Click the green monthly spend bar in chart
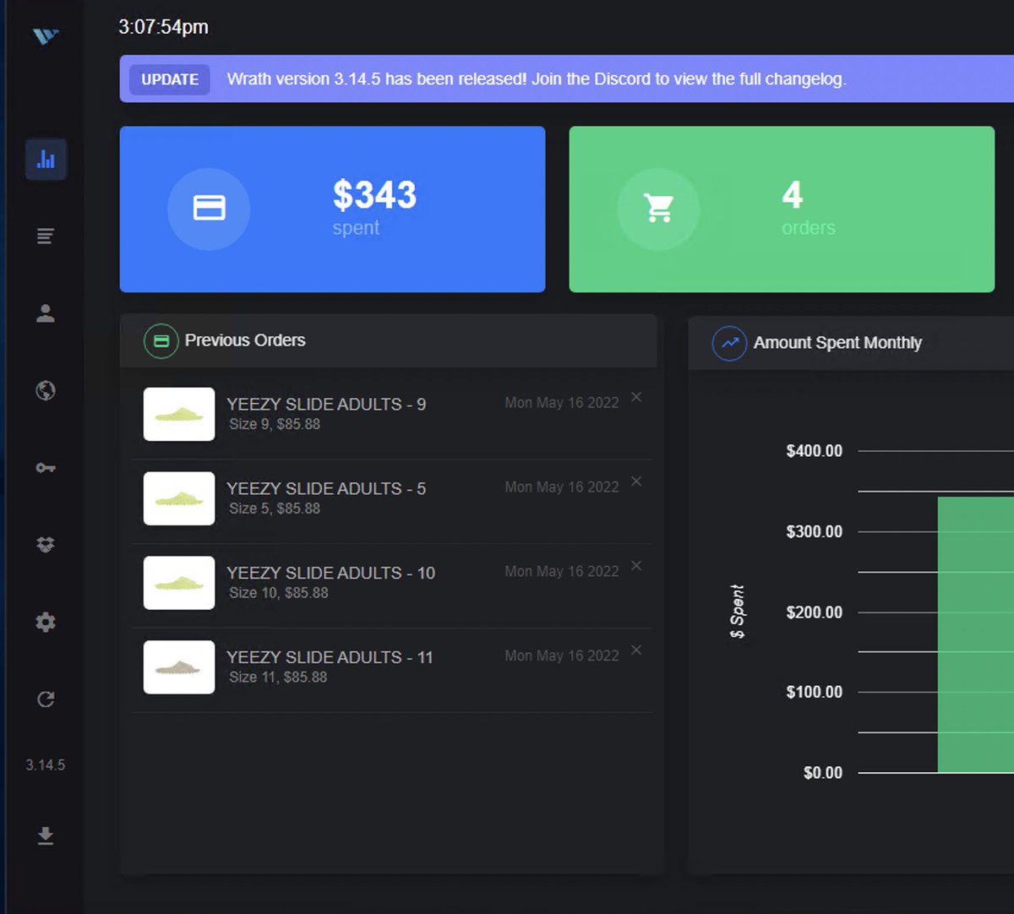This screenshot has height=914, width=1014. [x=976, y=634]
